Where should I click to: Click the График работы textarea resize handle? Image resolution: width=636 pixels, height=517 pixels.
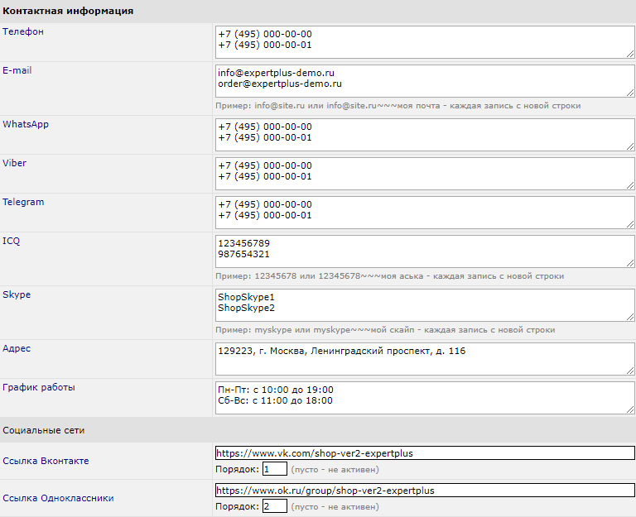(x=630, y=409)
